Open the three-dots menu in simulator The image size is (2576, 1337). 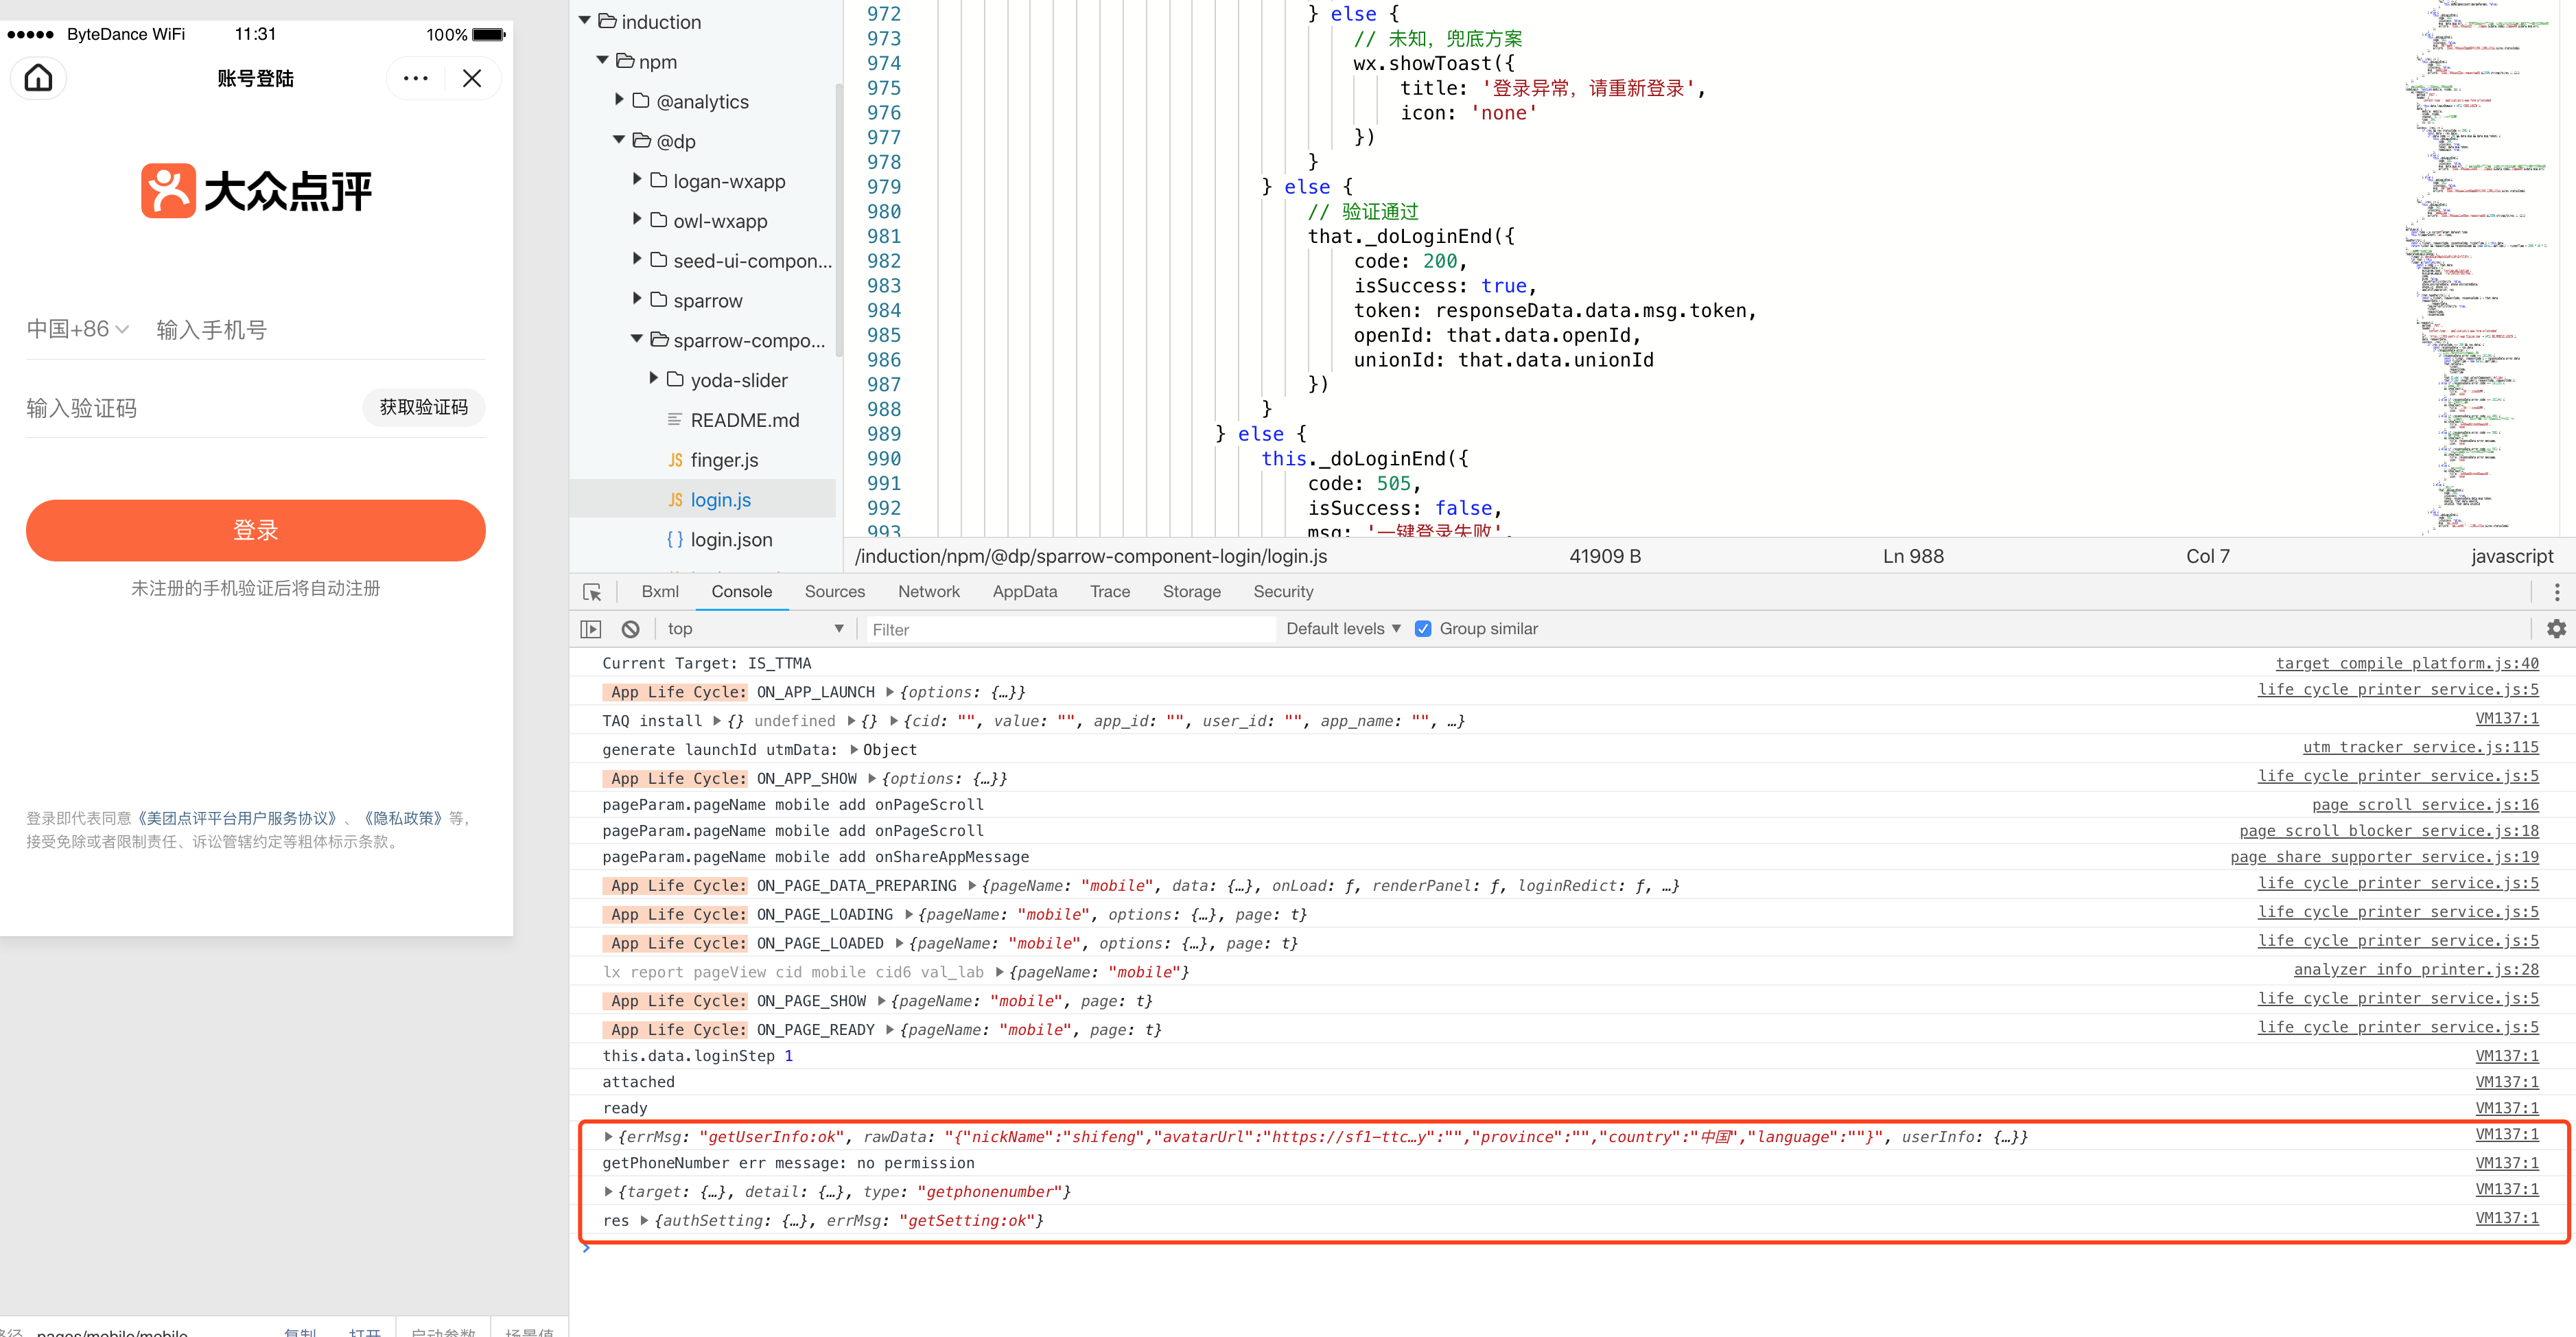415,78
